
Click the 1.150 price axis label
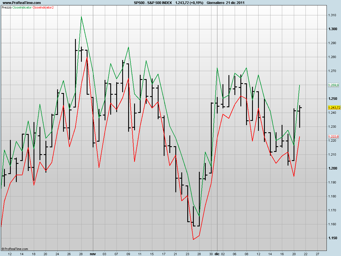(332, 238)
